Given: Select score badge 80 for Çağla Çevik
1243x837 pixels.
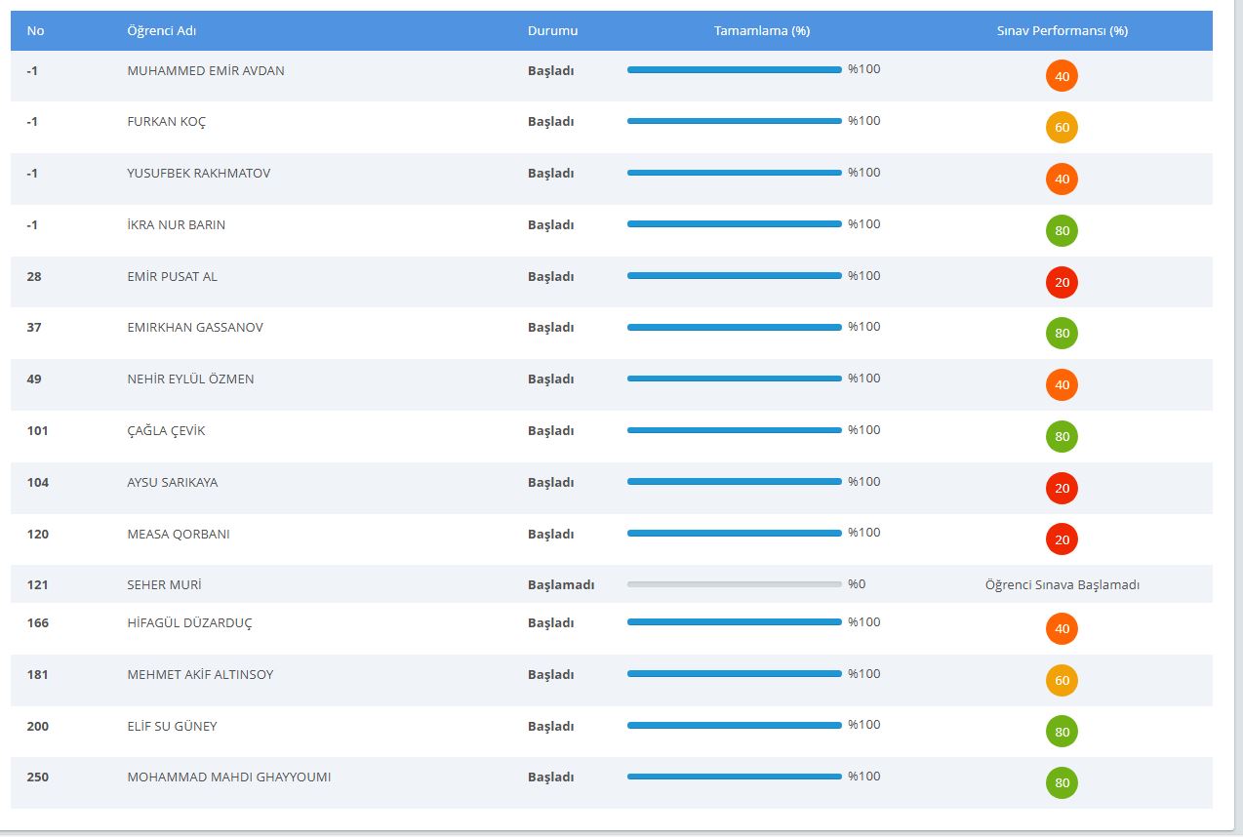Looking at the screenshot, I should click(x=1062, y=437).
